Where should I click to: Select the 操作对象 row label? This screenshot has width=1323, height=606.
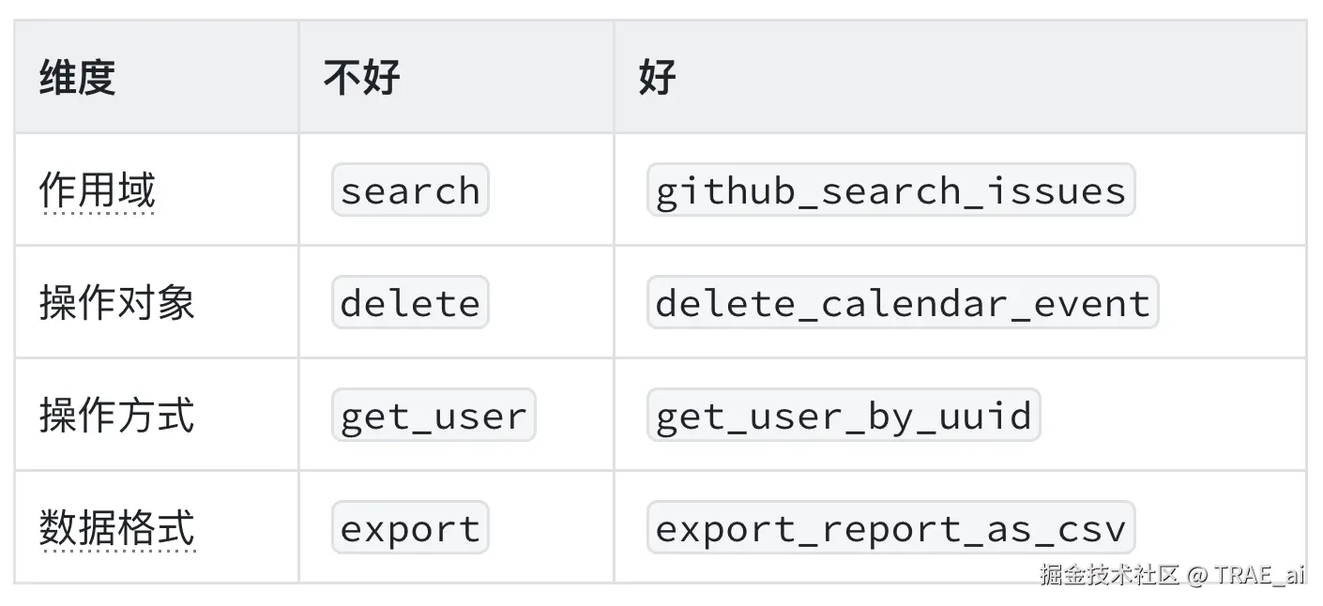pos(116,303)
